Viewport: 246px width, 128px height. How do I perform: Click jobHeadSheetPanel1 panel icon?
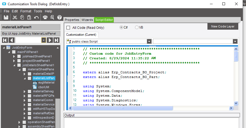pyautogui.click(x=19, y=56)
